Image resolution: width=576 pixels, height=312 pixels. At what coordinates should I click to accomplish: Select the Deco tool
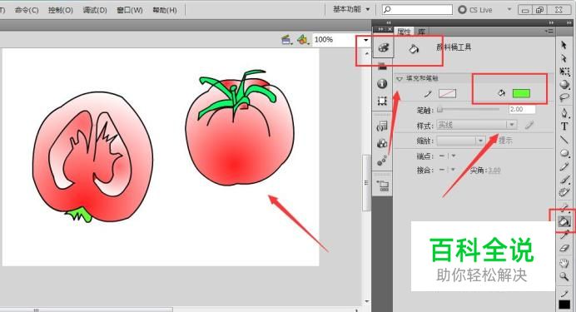[564, 192]
